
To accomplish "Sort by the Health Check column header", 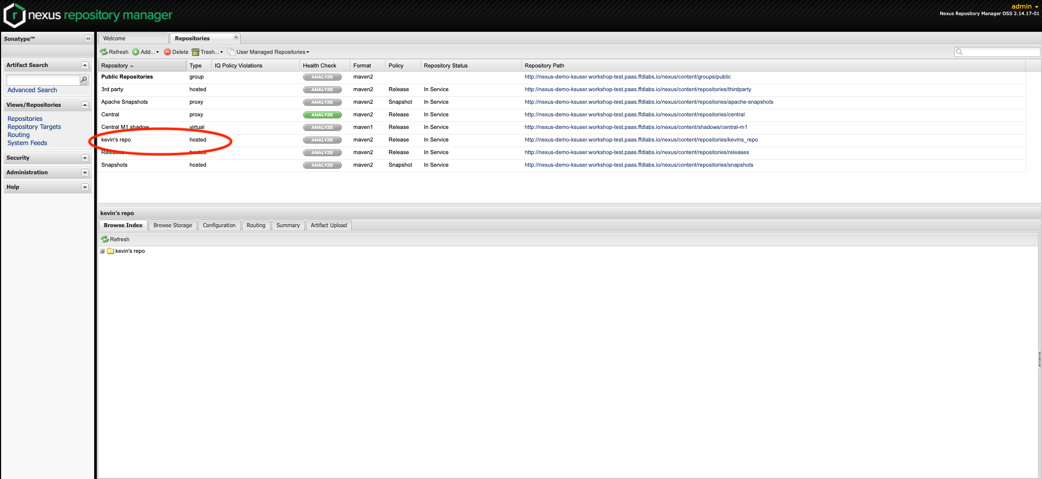I will click(x=325, y=65).
